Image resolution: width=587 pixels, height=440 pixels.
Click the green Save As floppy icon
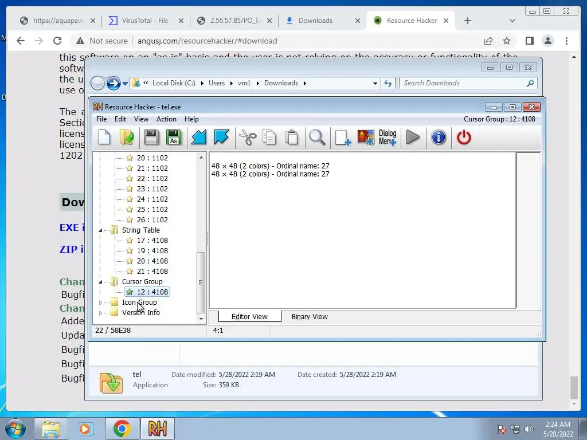pos(174,137)
